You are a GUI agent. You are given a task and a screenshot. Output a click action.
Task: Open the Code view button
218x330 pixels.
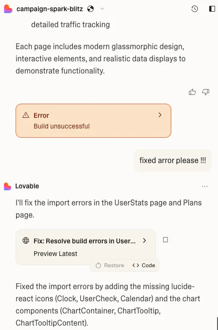[x=144, y=265]
